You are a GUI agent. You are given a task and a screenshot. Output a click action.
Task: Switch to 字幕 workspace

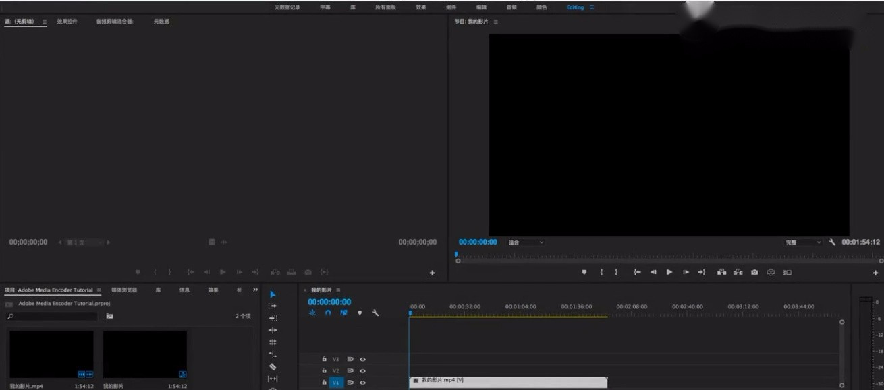coord(325,7)
